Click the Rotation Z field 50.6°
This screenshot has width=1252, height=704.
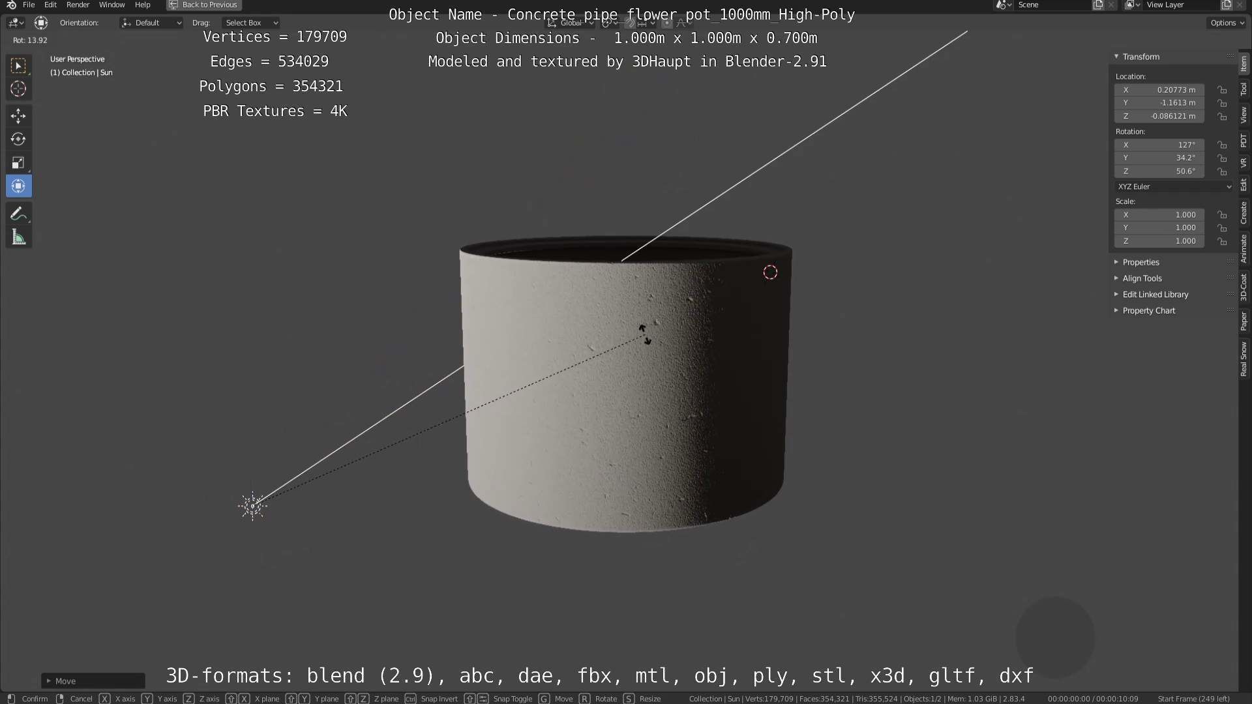(x=1159, y=171)
